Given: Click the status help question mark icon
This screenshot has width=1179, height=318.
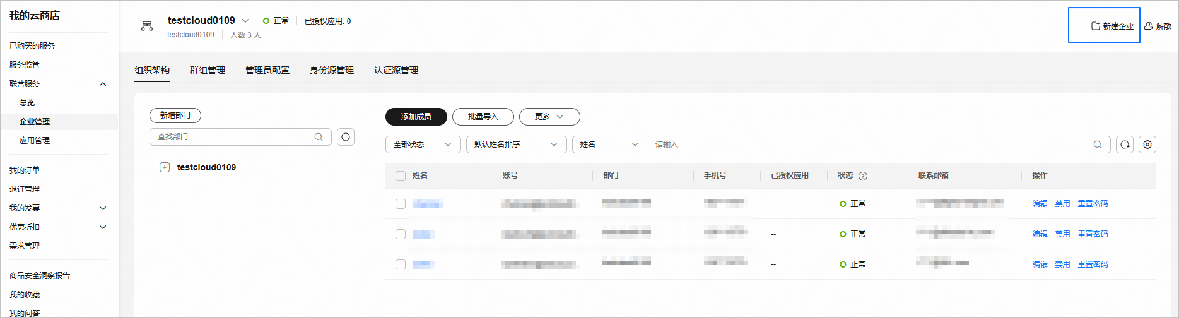Looking at the screenshot, I should tap(863, 176).
